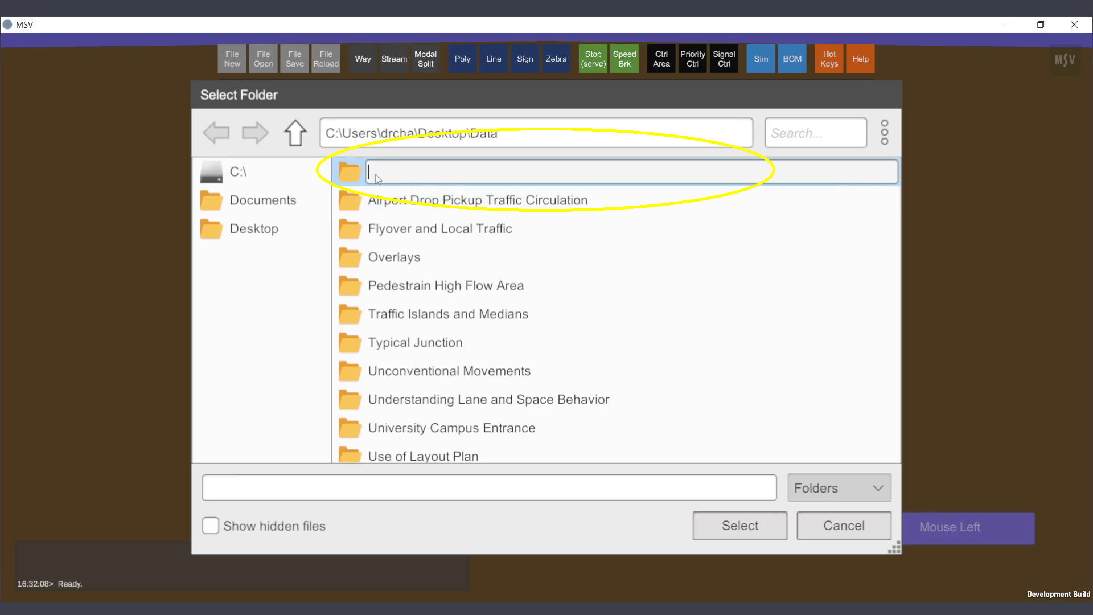Image resolution: width=1093 pixels, height=615 pixels.
Task: Click the Search field
Action: pyautogui.click(x=815, y=133)
